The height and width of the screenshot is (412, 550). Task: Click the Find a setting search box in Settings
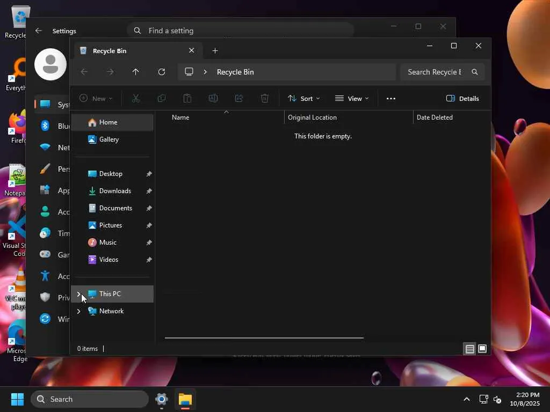click(240, 31)
